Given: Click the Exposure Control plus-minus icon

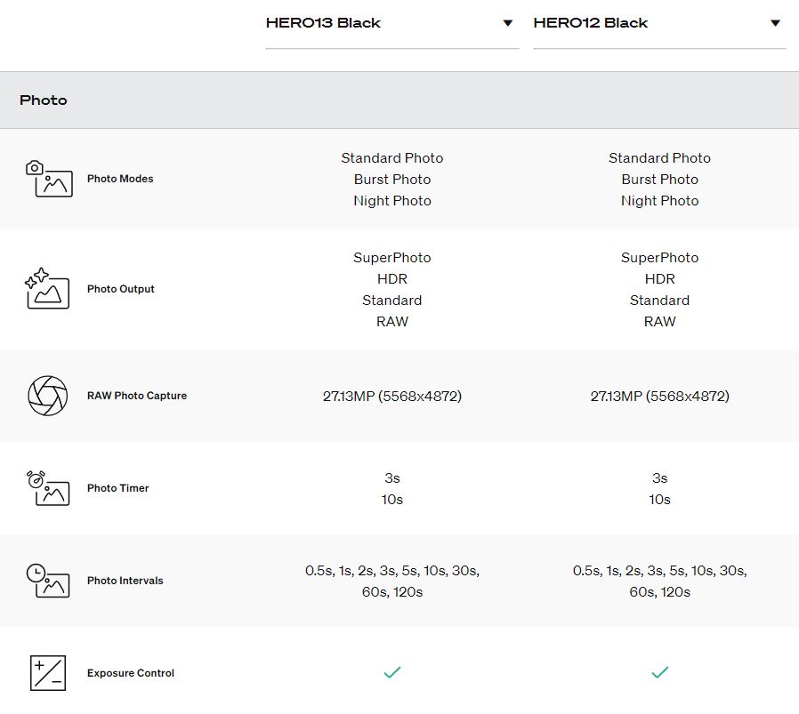Looking at the screenshot, I should (48, 673).
